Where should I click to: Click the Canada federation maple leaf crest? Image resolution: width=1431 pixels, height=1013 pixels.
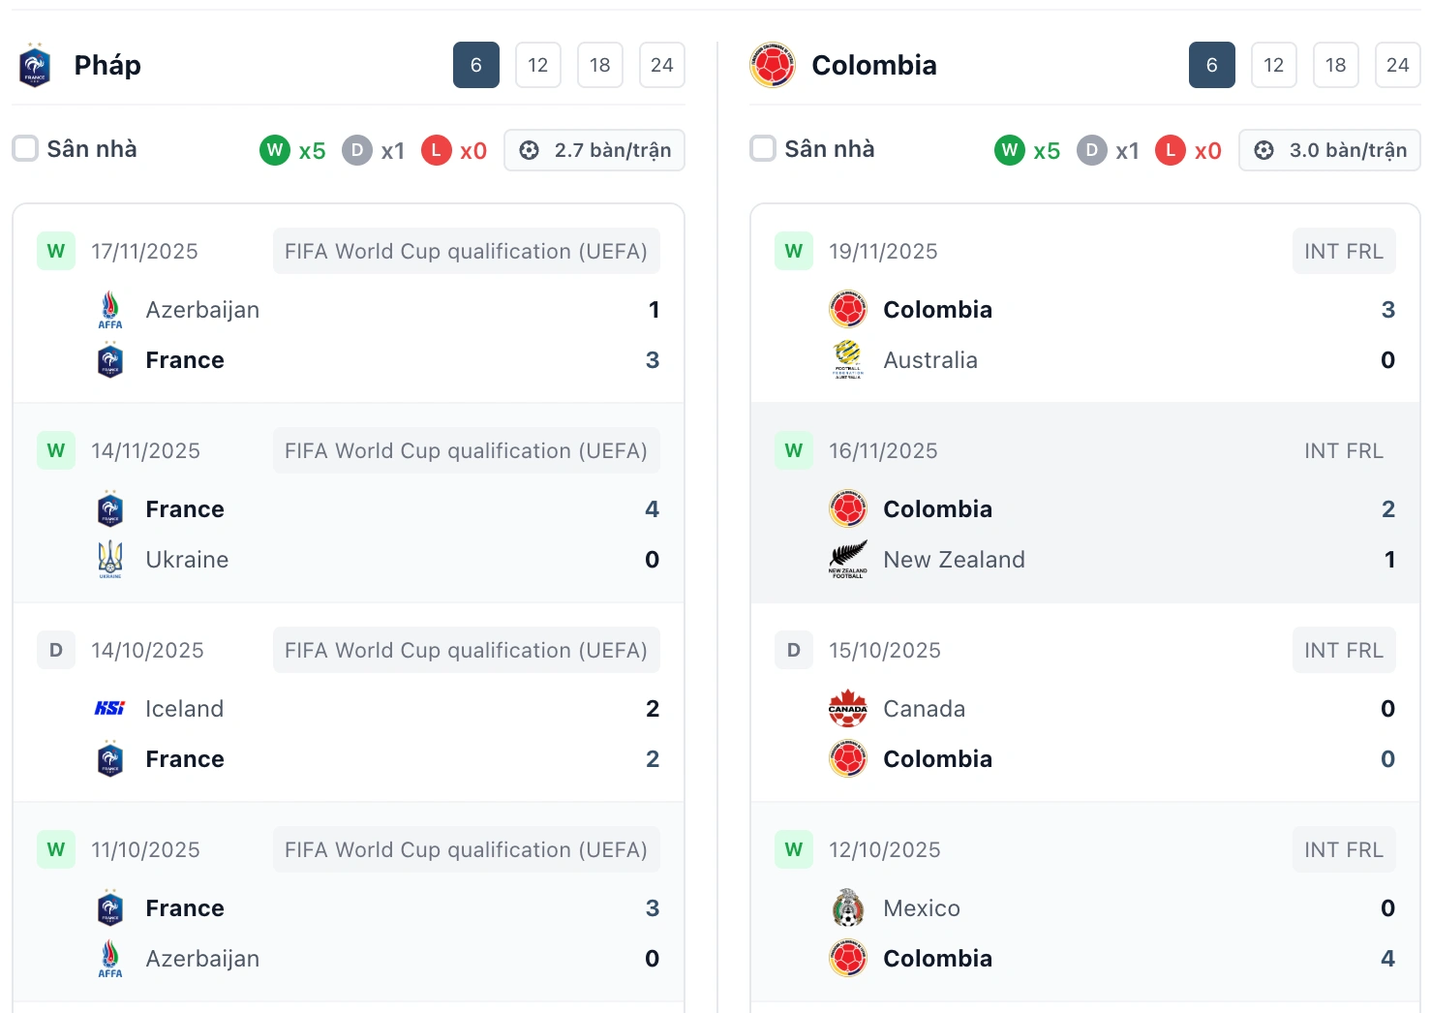point(848,708)
